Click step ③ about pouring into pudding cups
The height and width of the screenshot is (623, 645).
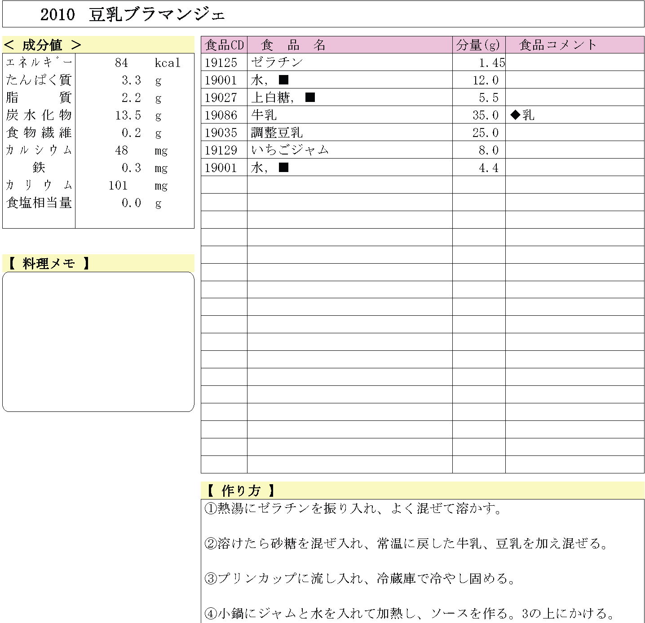coord(360,579)
